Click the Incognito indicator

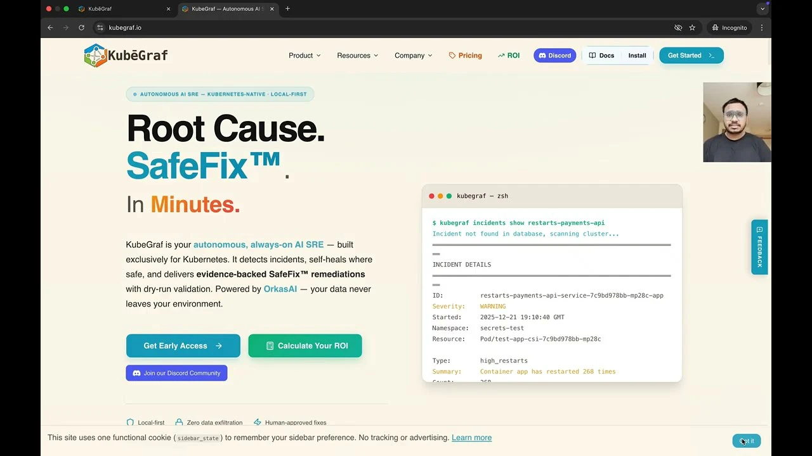730,28
